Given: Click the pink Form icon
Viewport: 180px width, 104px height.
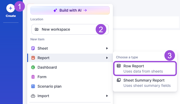Looking at the screenshot, I should (33, 77).
